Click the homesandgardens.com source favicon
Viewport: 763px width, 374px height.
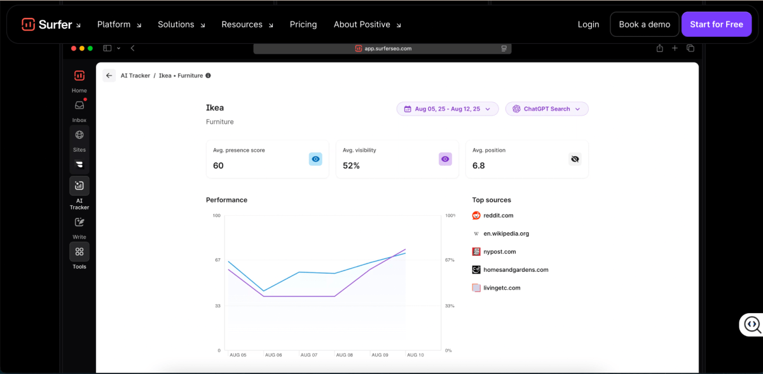(x=476, y=270)
